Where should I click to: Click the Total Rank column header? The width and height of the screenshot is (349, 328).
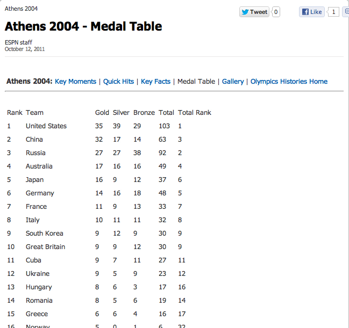click(x=195, y=113)
